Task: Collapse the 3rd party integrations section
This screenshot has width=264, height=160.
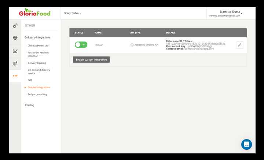Action: click(x=37, y=37)
